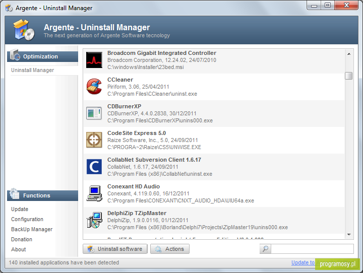Click path C:\windows\Installer\23bed.msi
Viewport: 363px width, 273px height.
[146, 67]
